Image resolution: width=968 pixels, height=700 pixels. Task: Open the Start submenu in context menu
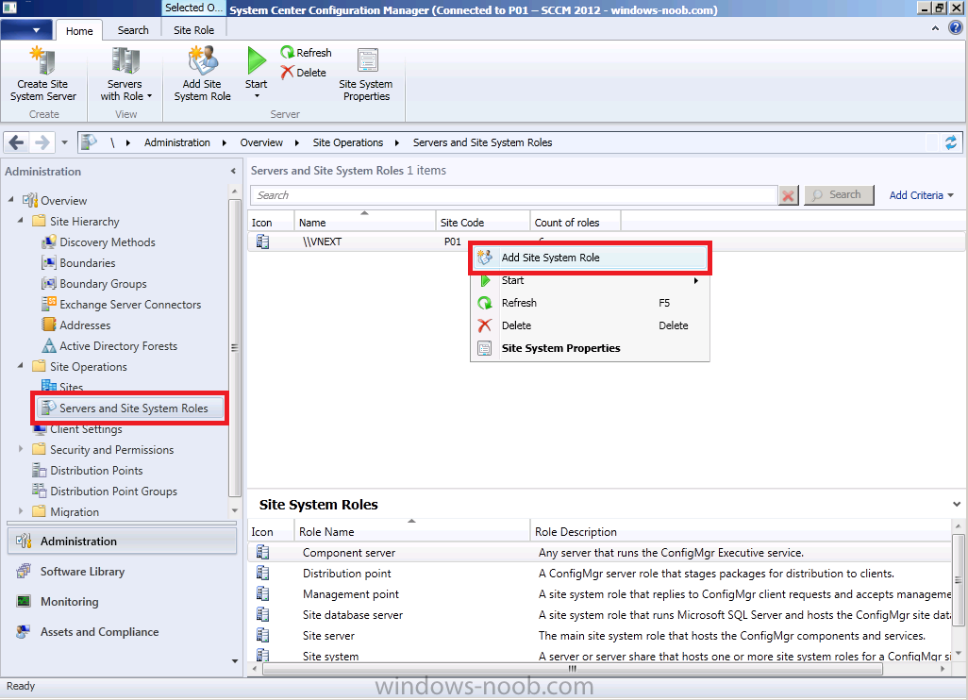pos(590,280)
